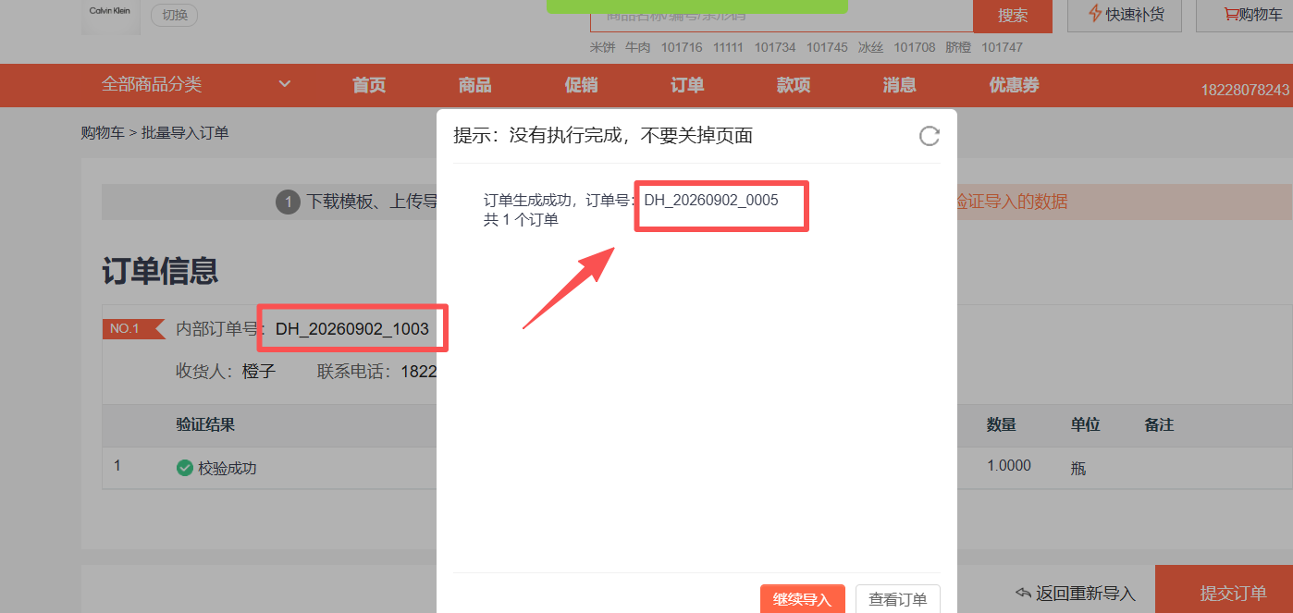This screenshot has width=1293, height=613.
Task: Click the green check icon beside 校验成功
Action: coord(185,468)
